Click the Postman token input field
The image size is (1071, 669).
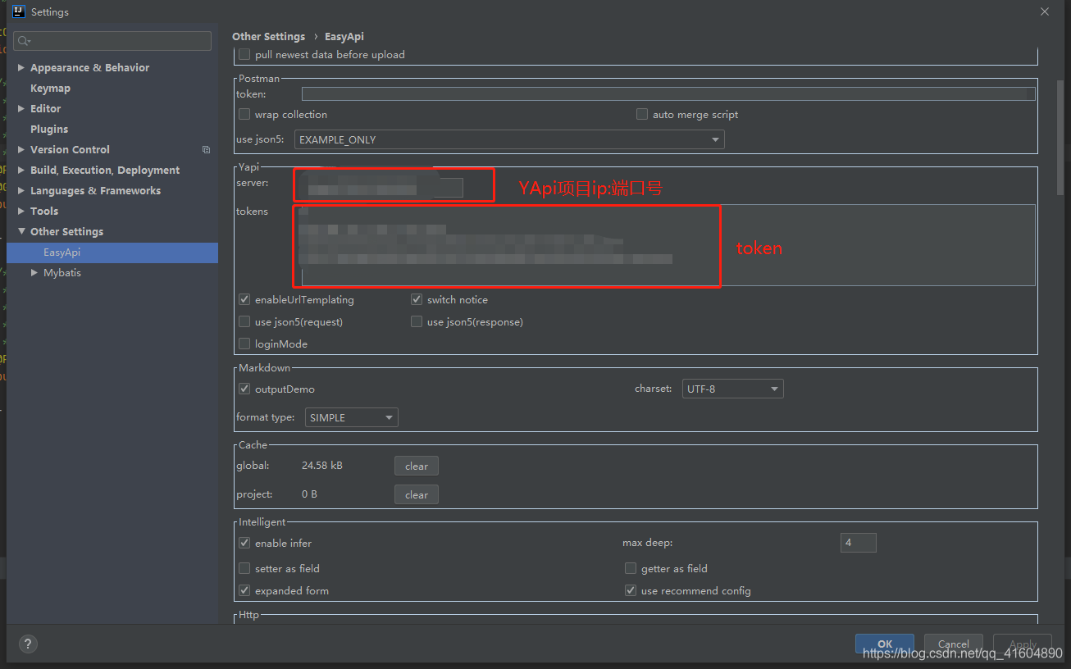point(668,94)
